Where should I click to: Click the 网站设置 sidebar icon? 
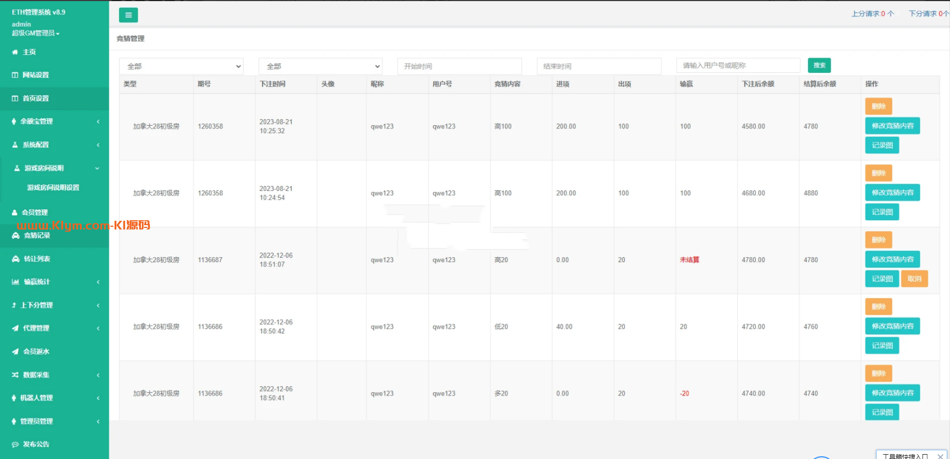15,75
